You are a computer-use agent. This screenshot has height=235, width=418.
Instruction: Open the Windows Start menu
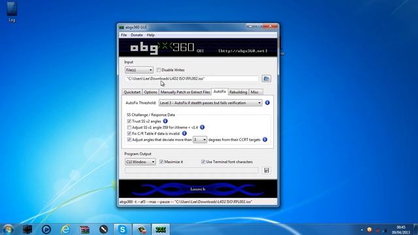(x=8, y=229)
